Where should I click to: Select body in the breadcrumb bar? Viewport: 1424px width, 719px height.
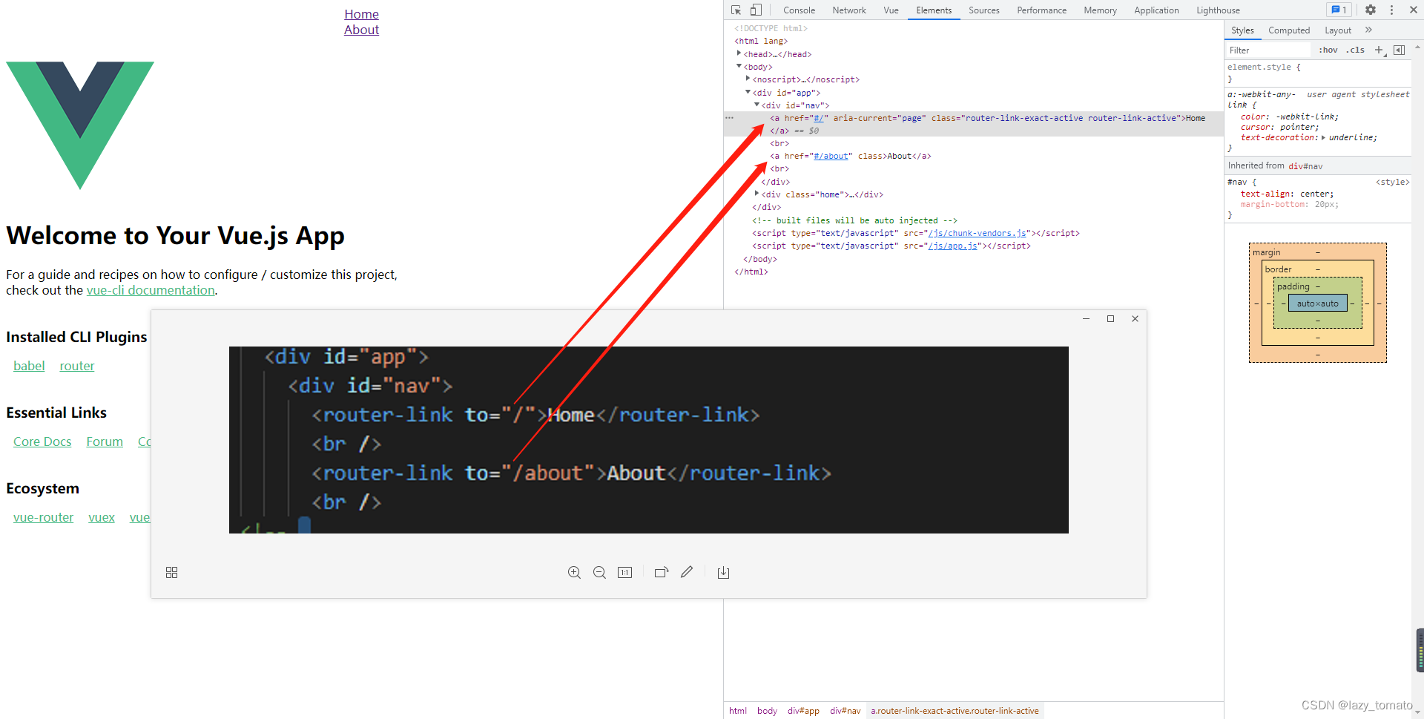pos(767,711)
